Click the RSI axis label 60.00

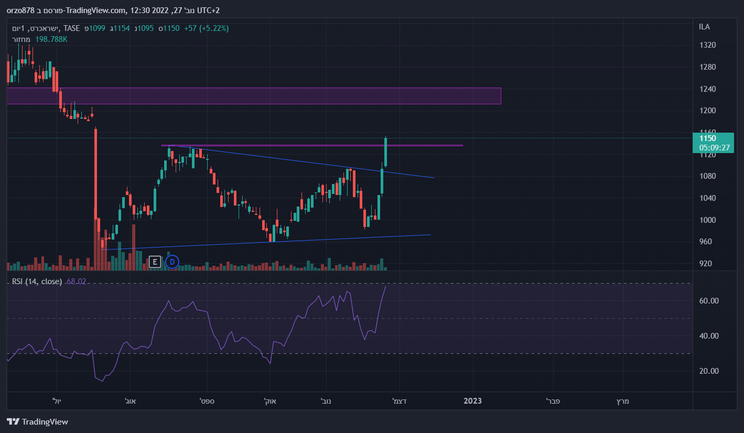(708, 300)
